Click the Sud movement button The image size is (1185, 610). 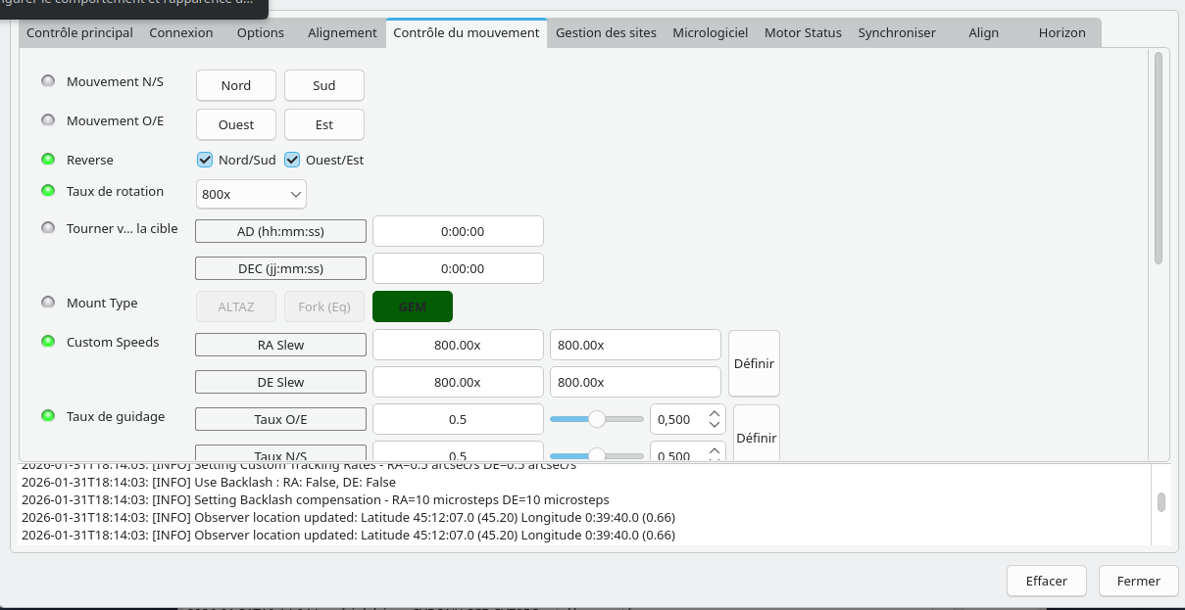[324, 85]
